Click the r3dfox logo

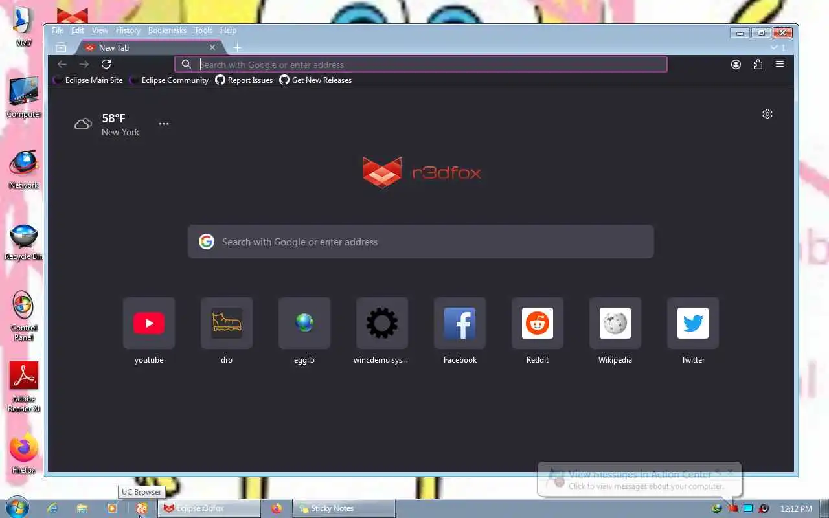point(422,172)
